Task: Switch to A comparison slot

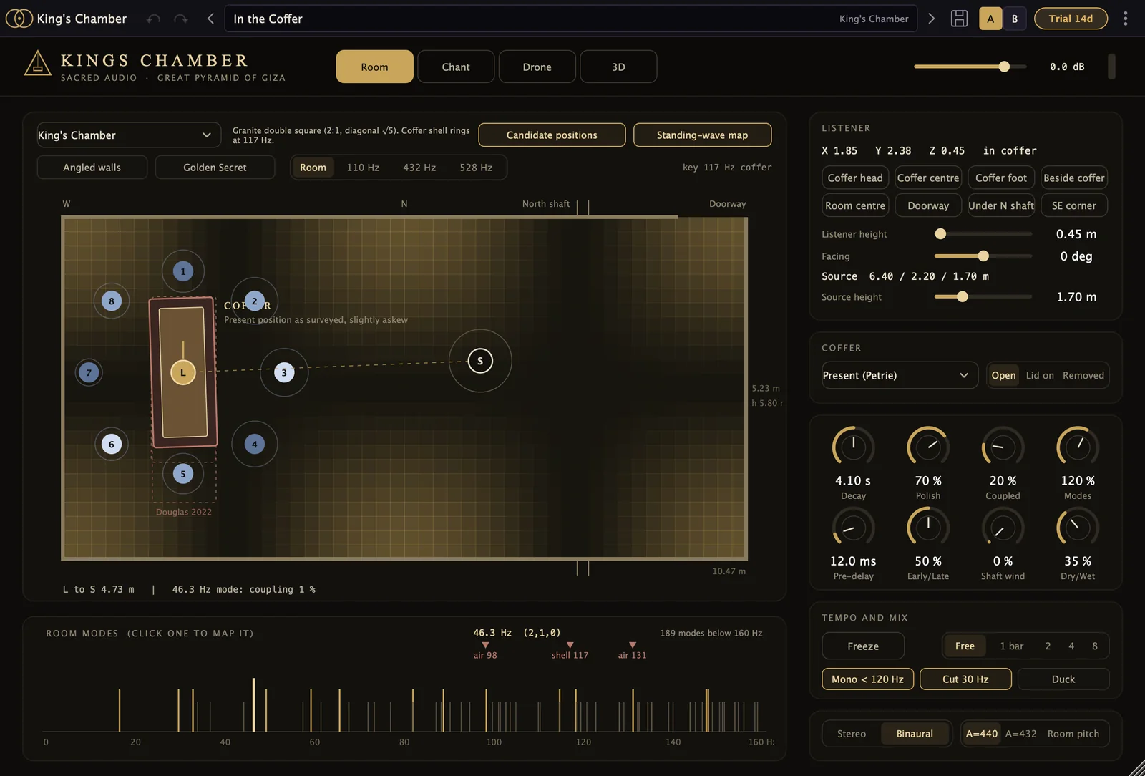Action: coord(990,19)
